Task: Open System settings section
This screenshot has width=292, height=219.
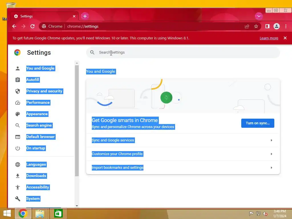Action: tap(33, 199)
